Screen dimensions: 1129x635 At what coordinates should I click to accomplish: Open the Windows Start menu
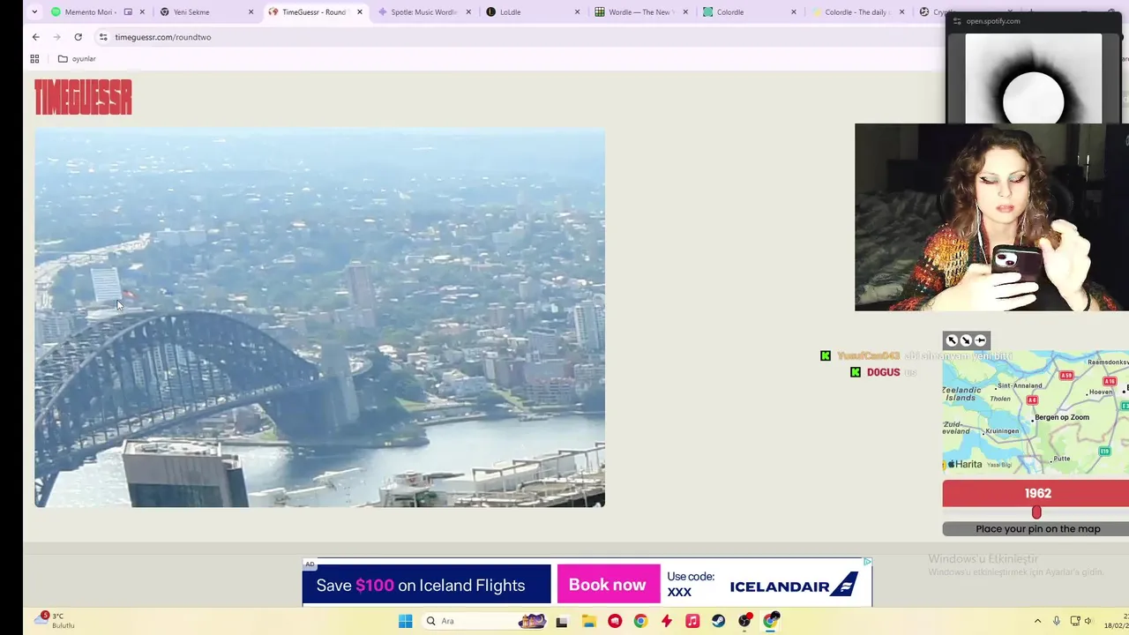click(405, 621)
